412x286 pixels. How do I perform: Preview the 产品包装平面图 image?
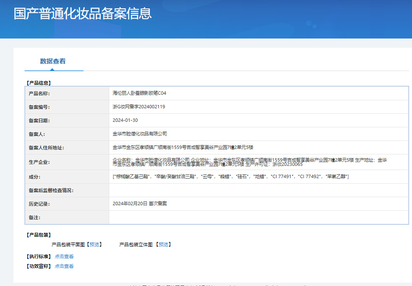(94, 245)
